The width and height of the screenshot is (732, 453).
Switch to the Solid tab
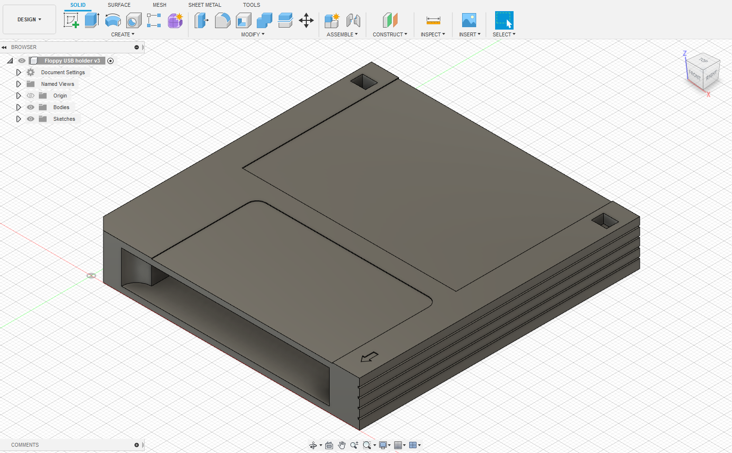[x=78, y=5]
